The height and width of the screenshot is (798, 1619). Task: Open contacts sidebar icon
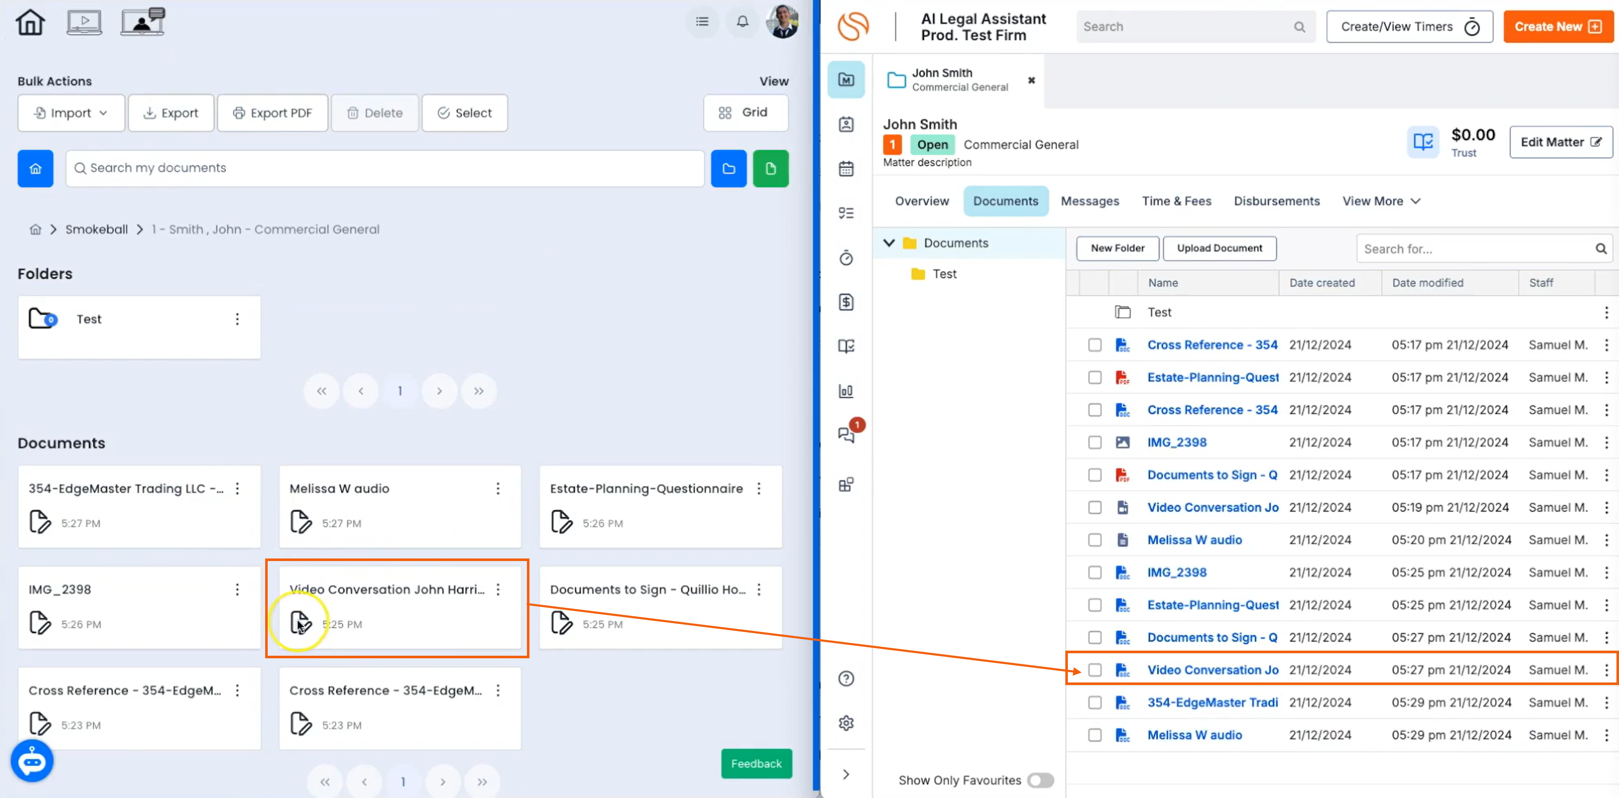coord(846,124)
